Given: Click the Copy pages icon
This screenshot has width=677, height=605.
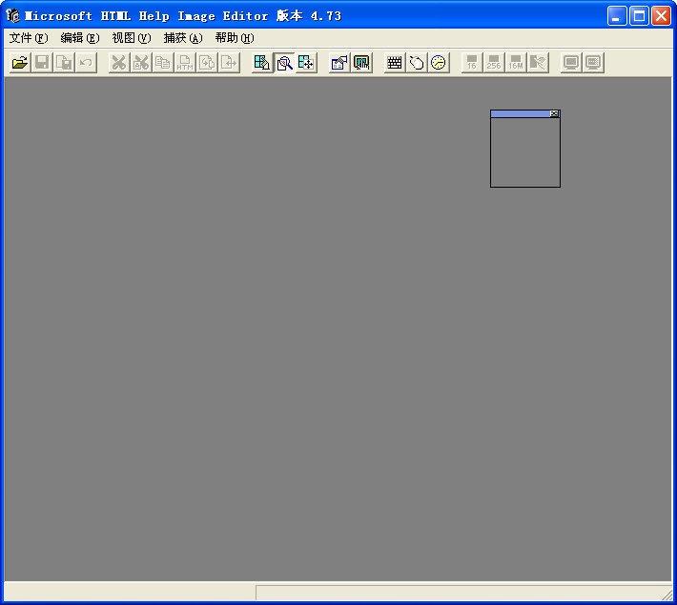Looking at the screenshot, I should [x=163, y=63].
